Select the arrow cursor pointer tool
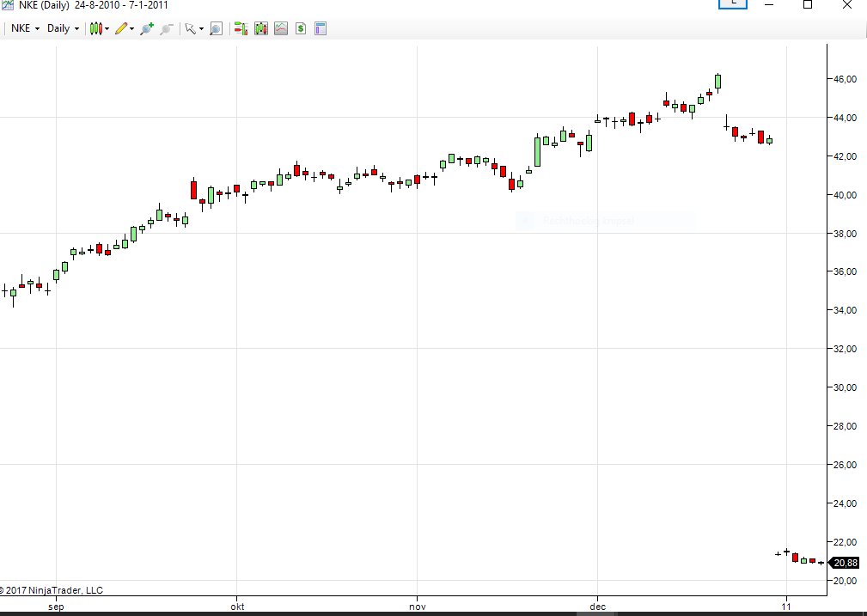867x616 pixels. 190,28
